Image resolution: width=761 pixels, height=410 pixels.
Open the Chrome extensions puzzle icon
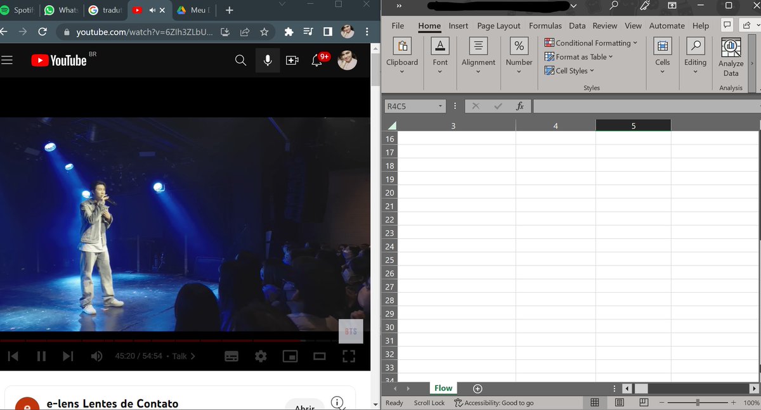tap(289, 32)
